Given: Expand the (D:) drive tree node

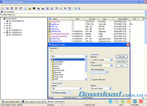Looking at the screenshot, I should [x=4, y=26].
